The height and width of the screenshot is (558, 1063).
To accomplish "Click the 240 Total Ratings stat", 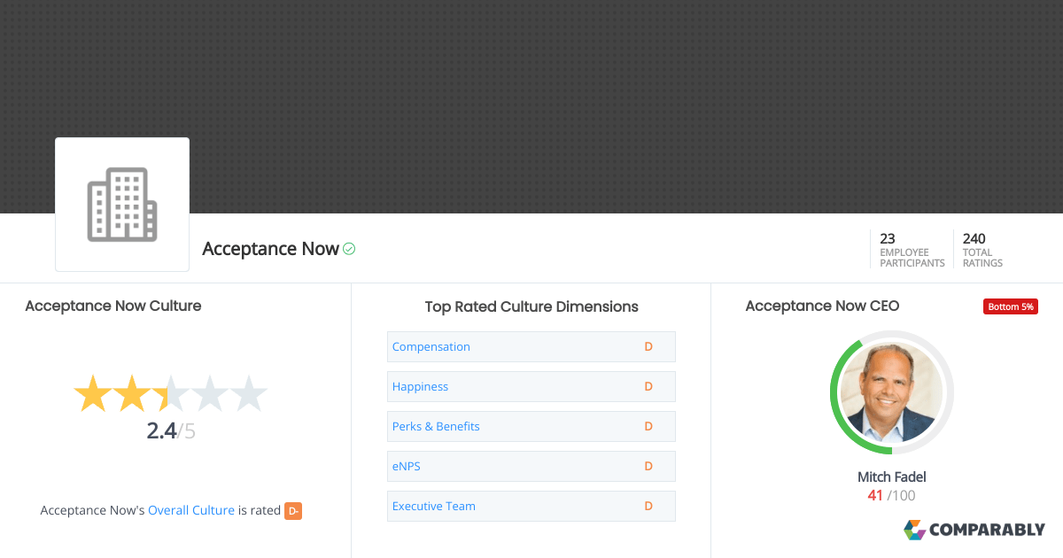I will [x=983, y=250].
